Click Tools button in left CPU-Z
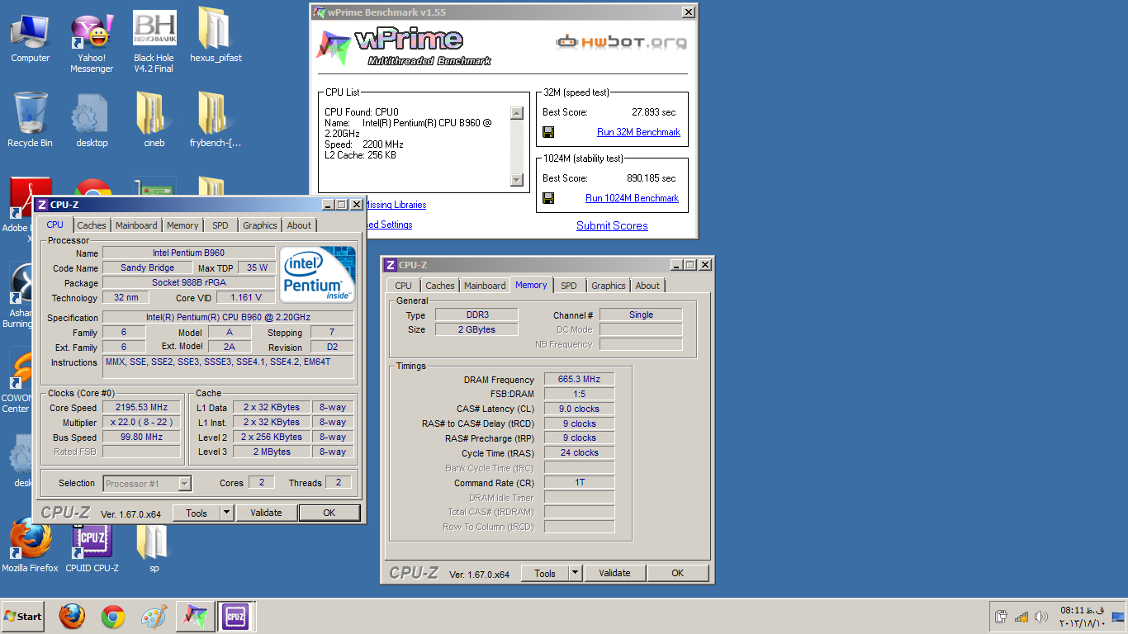 197,513
